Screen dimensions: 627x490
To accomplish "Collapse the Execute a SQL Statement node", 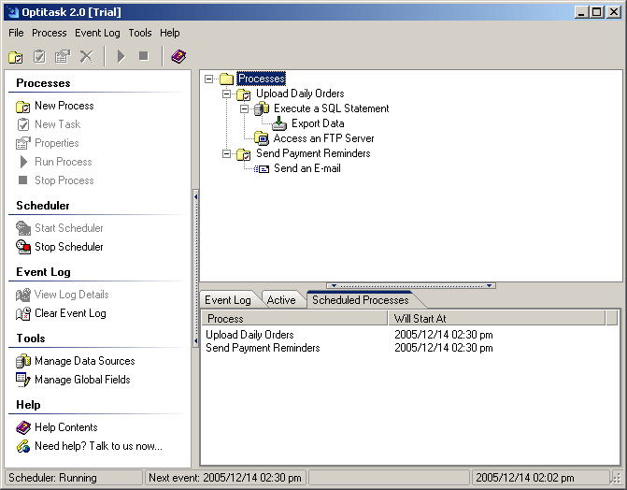I will click(244, 108).
